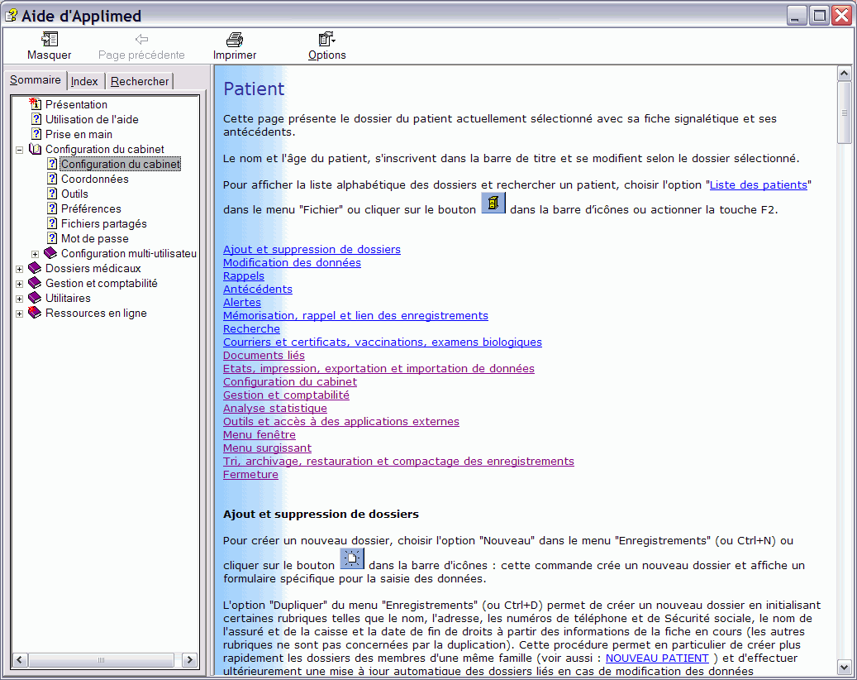Click the open book icon of Configuration du cabinet
Image resolution: width=857 pixels, height=680 pixels.
tap(35, 149)
